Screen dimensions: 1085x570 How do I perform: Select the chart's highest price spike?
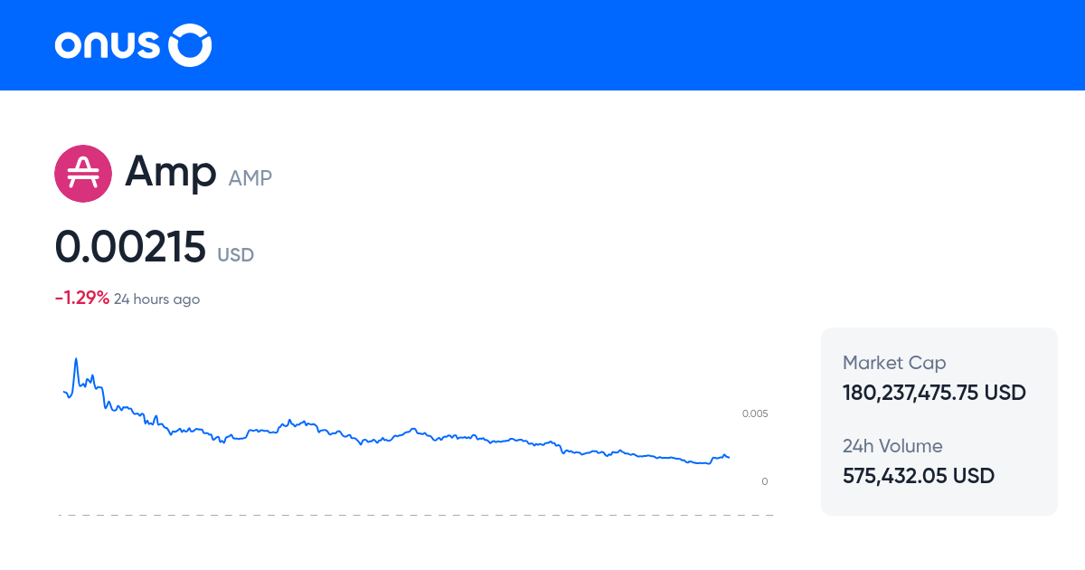point(75,359)
